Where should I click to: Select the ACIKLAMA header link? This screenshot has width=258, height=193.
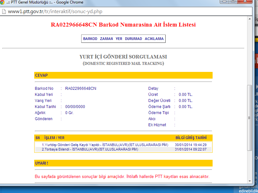[x=154, y=39]
